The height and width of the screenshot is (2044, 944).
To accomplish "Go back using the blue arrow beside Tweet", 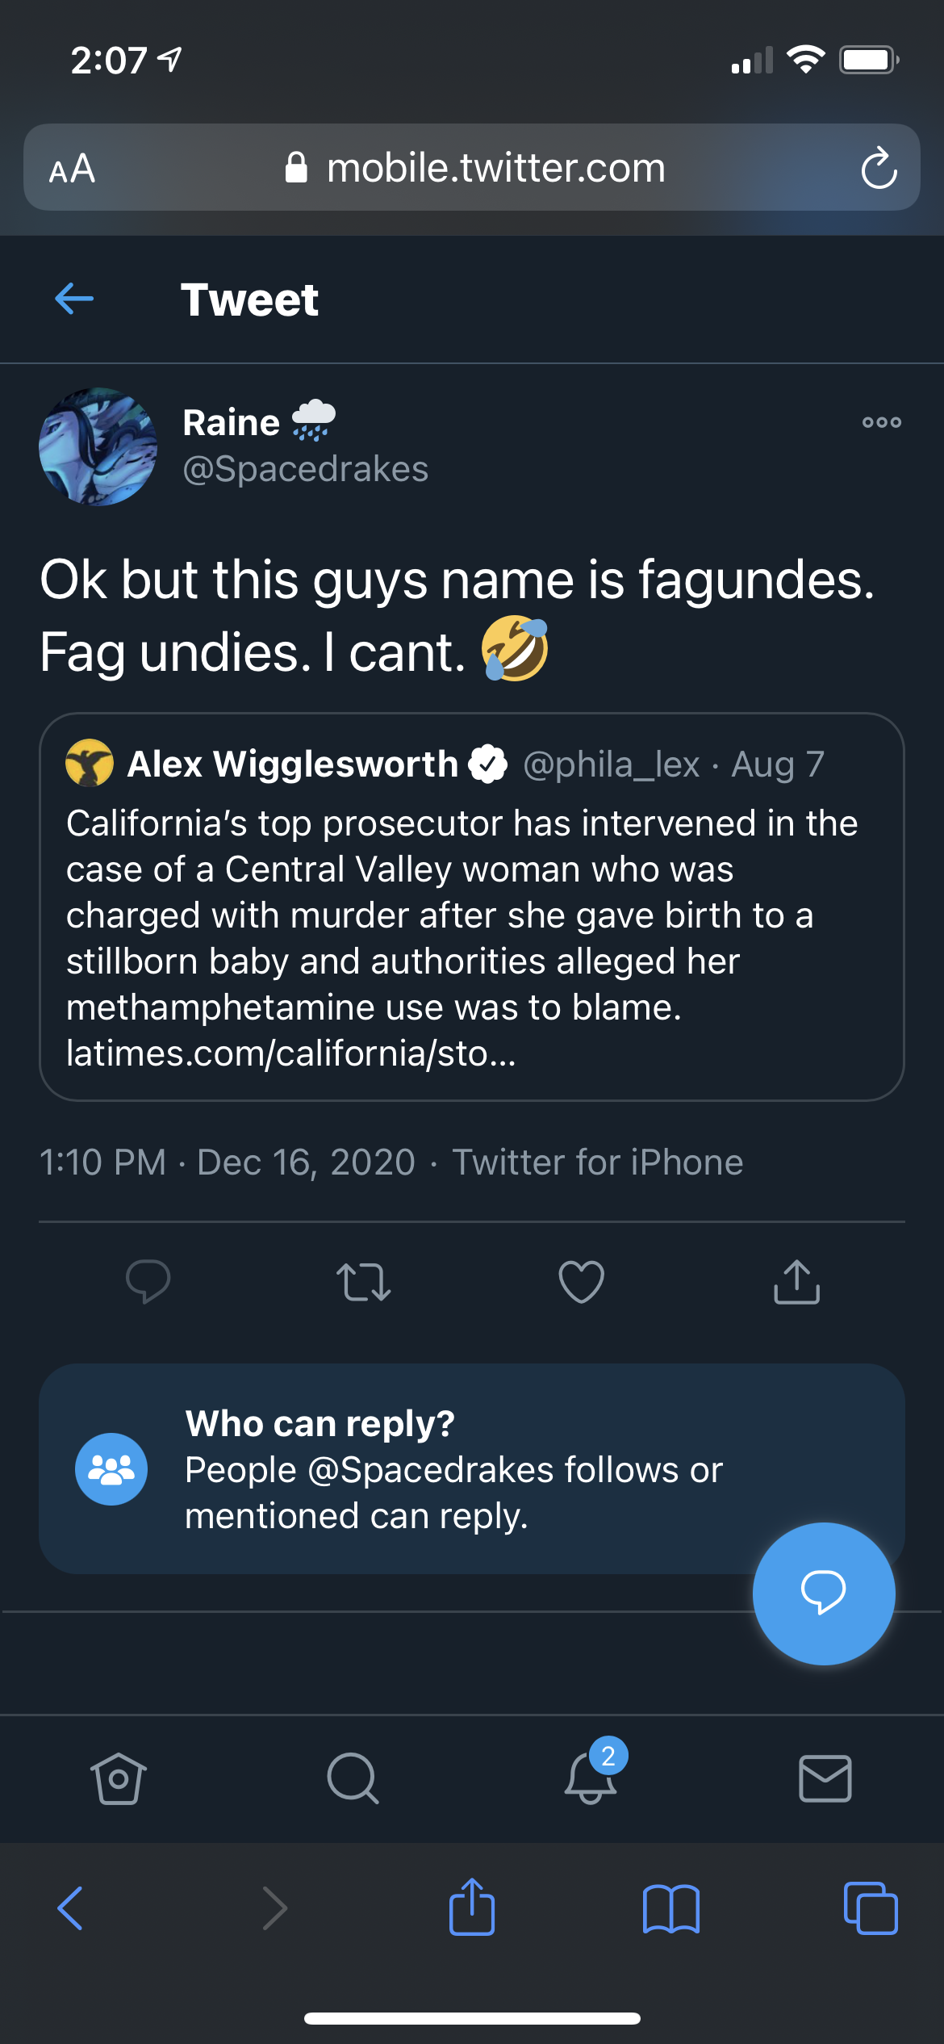I will point(74,299).
